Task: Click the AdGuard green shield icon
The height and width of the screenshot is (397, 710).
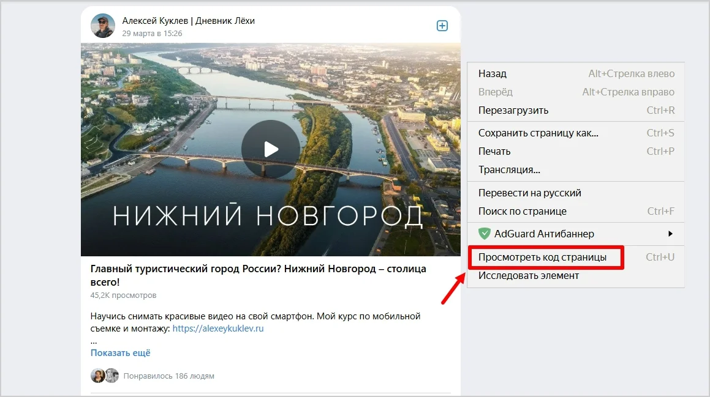Action: 485,234
